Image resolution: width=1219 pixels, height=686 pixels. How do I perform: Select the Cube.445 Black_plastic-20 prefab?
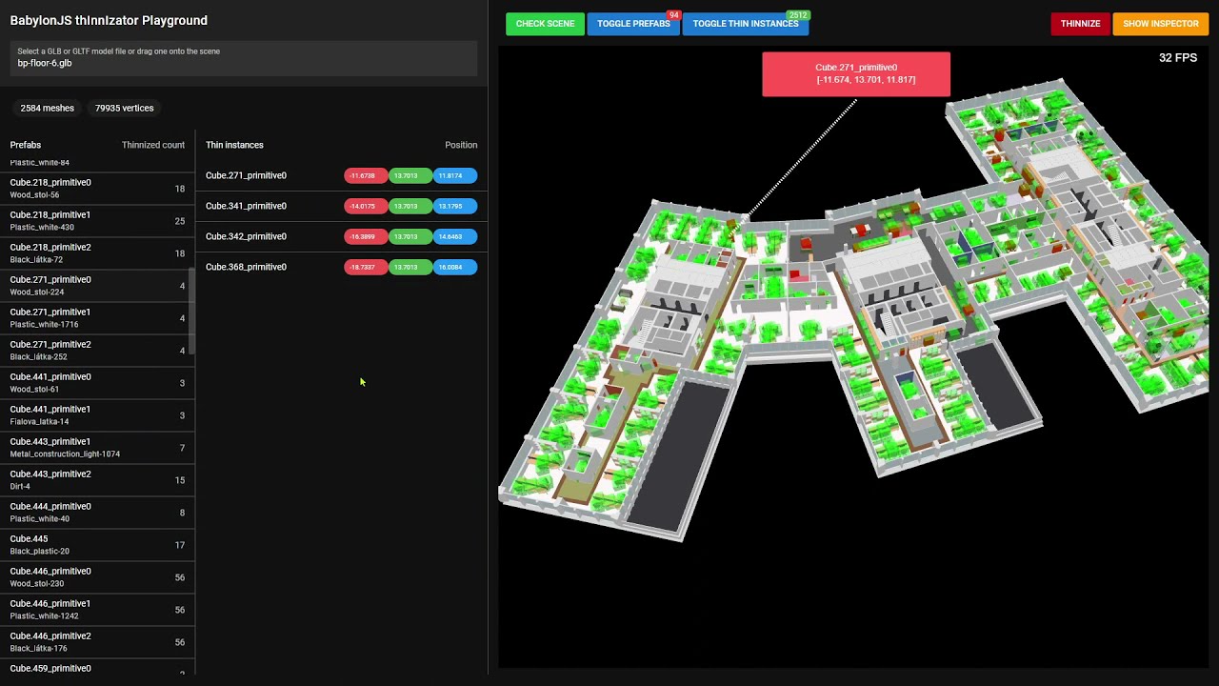tap(97, 545)
